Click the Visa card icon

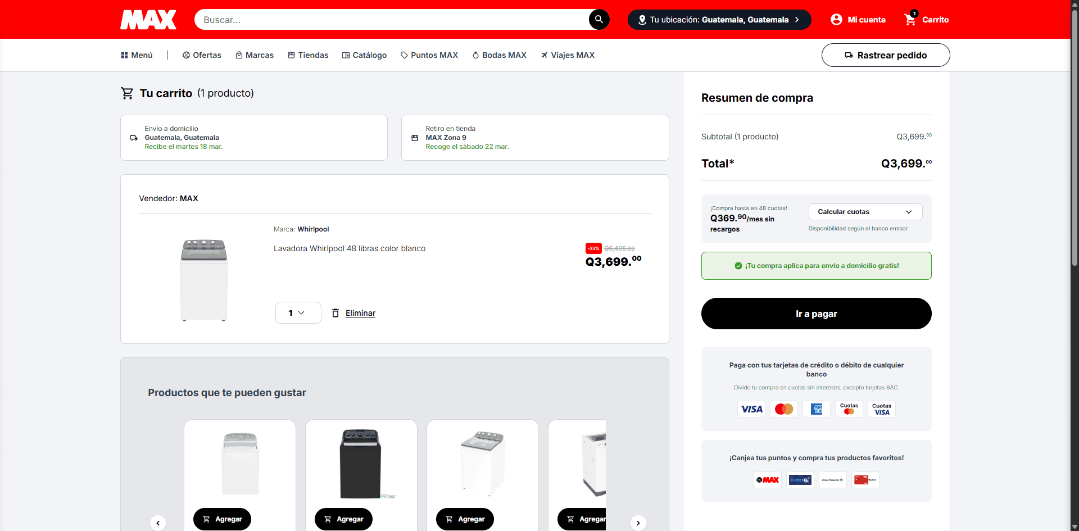click(x=751, y=409)
